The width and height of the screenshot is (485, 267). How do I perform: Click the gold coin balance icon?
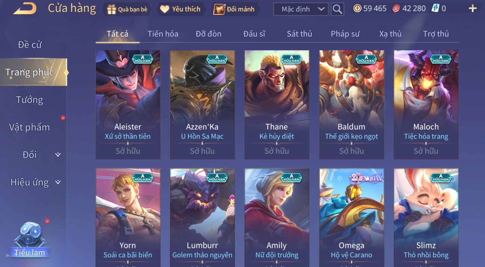click(357, 8)
